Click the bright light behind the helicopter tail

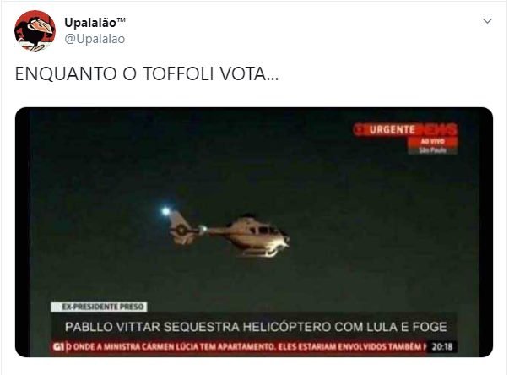pos(166,212)
